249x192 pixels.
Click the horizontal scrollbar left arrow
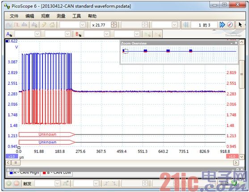click(8, 163)
